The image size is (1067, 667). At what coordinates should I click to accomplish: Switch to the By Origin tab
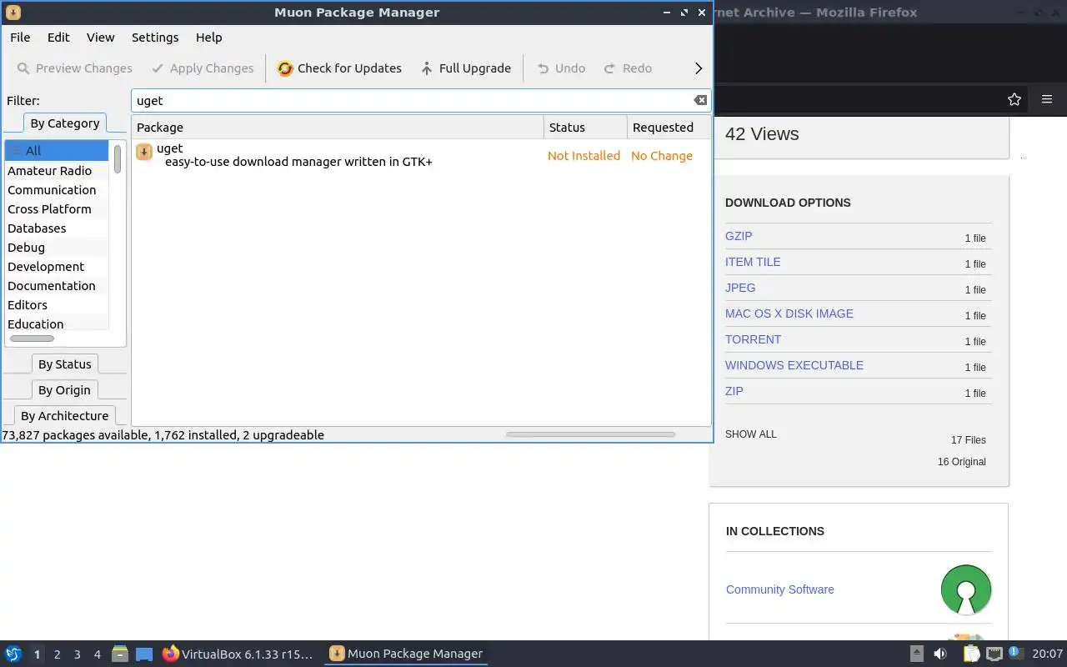(64, 389)
